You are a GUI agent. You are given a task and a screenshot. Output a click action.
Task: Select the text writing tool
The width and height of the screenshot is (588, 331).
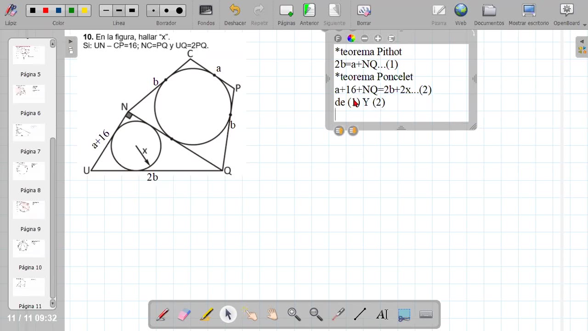pos(382,314)
